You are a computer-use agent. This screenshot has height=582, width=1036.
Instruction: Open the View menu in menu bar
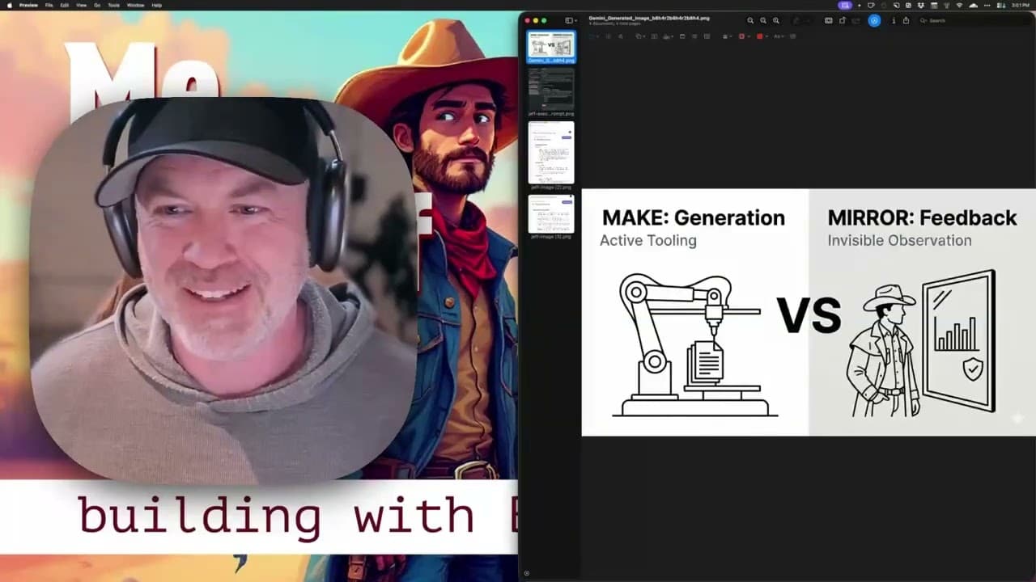(81, 5)
